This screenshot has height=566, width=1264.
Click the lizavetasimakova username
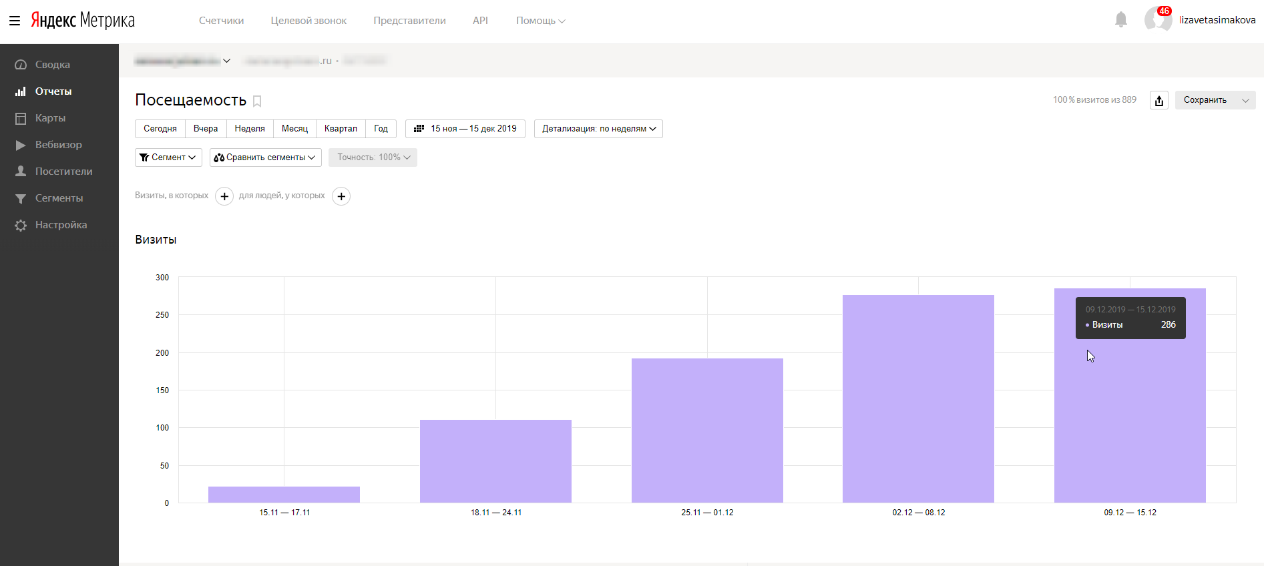[x=1217, y=20]
